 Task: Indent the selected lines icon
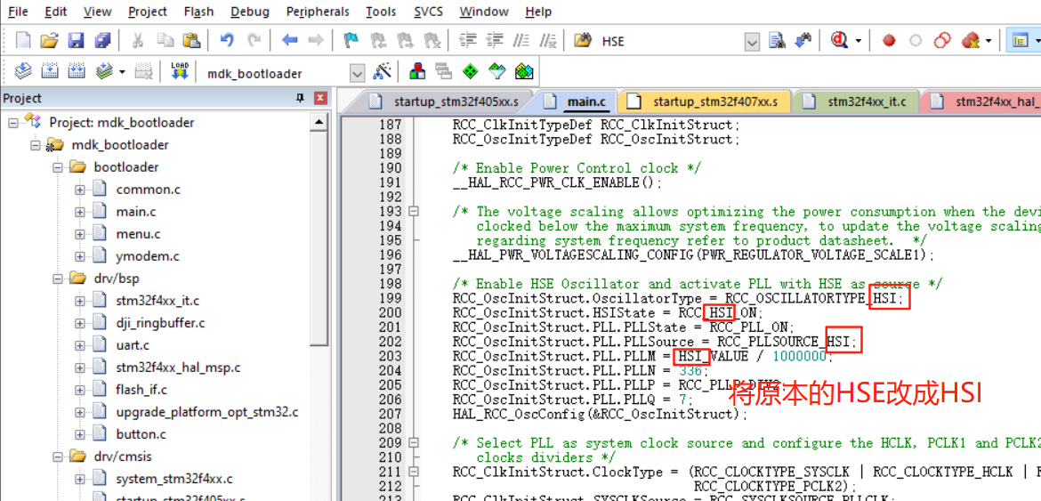click(469, 41)
